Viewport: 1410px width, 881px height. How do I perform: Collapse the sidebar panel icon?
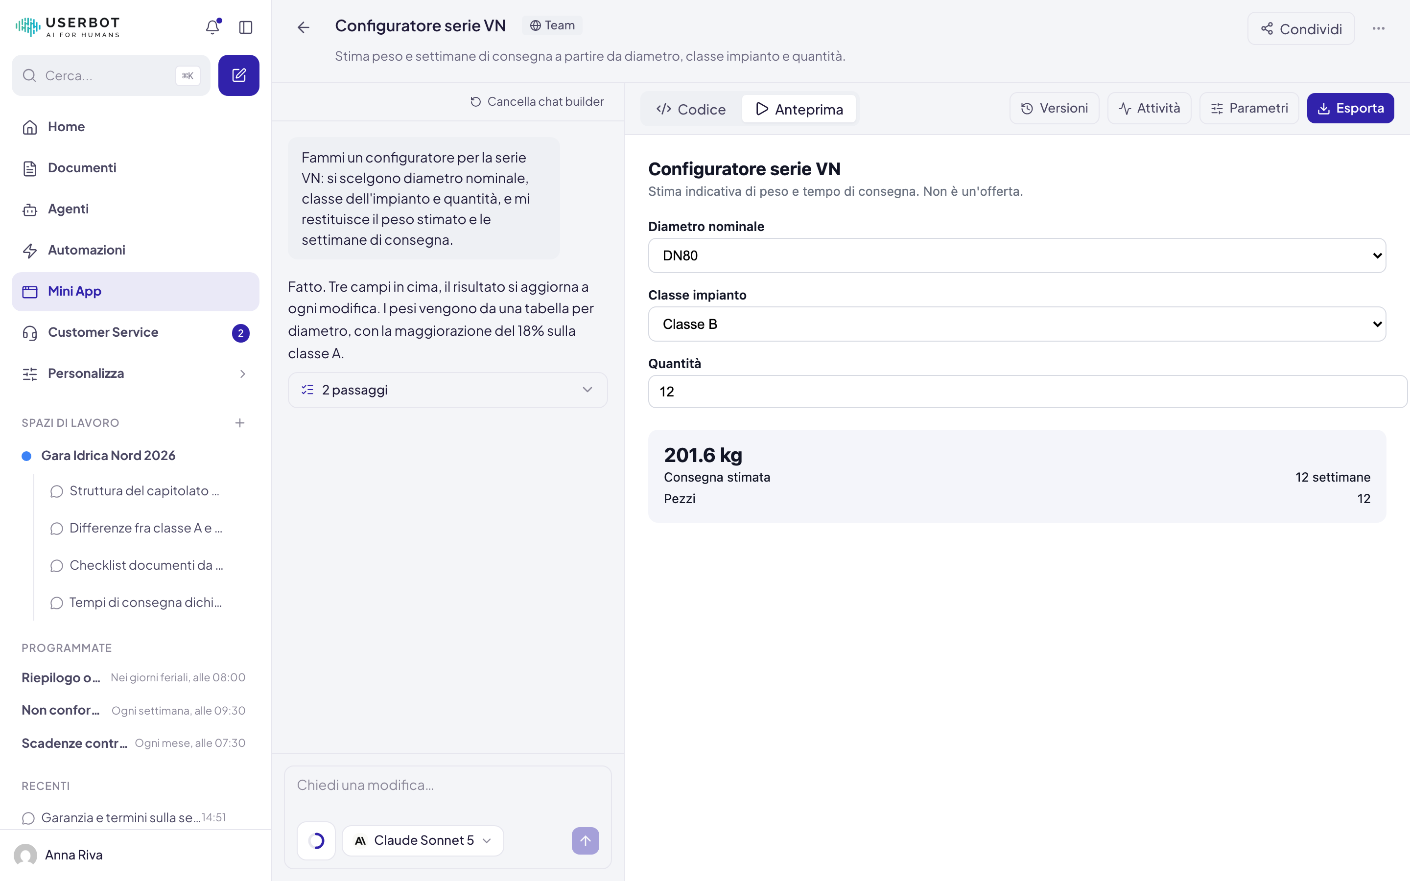[246, 27]
